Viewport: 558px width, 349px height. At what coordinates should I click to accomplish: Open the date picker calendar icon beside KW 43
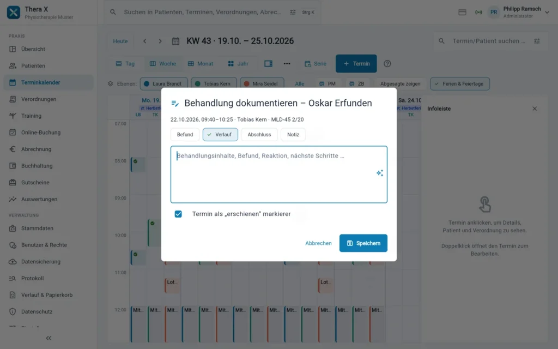tap(176, 41)
